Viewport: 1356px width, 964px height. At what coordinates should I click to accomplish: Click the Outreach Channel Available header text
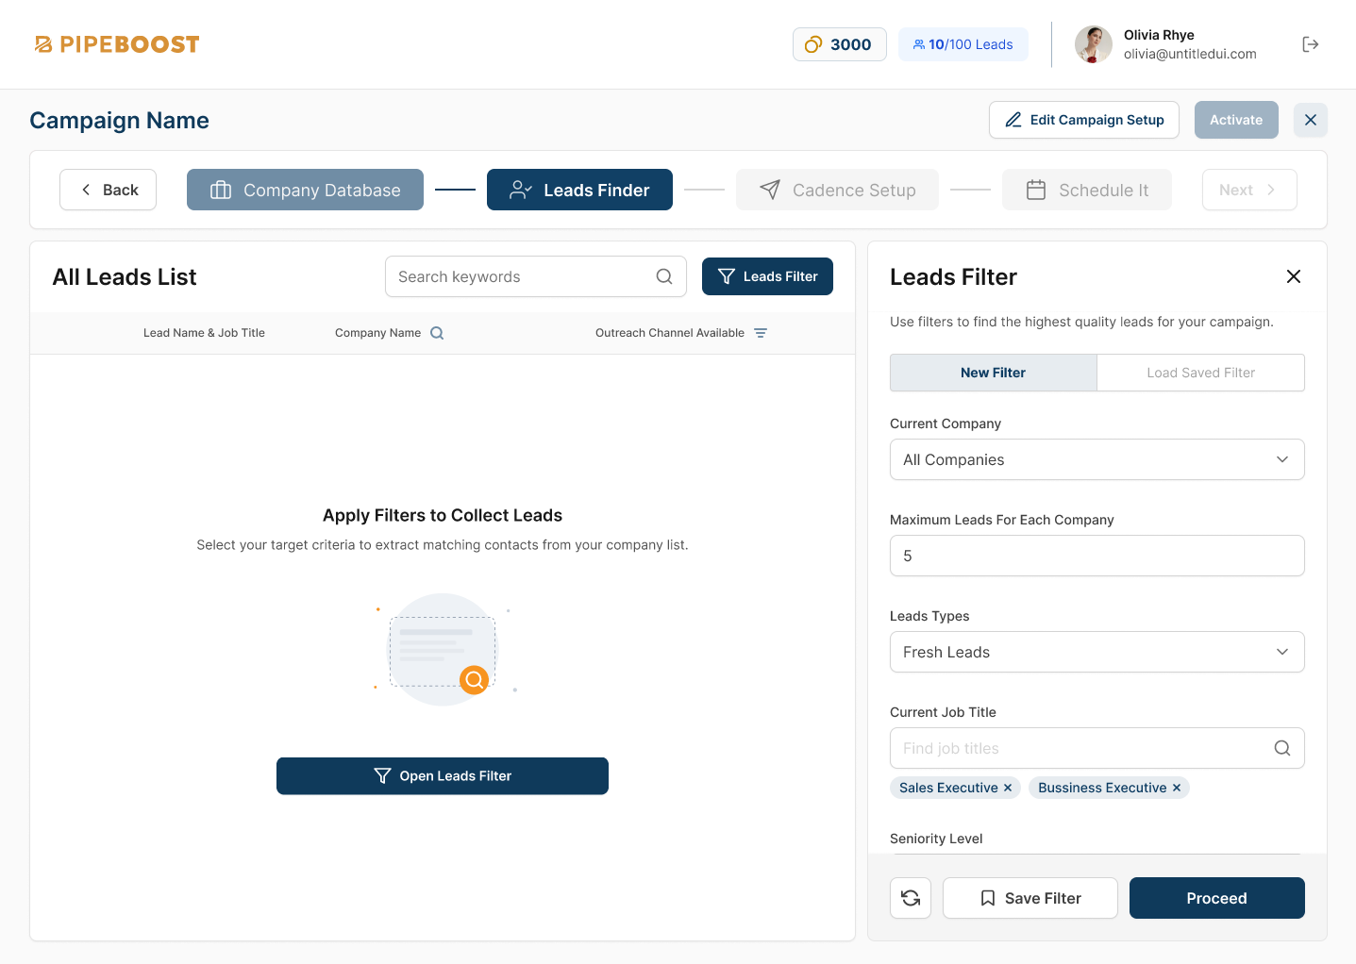click(x=670, y=333)
